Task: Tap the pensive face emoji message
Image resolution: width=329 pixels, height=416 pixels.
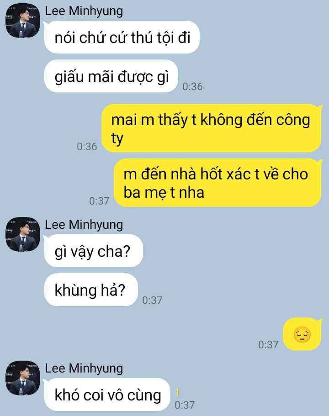Action: point(302,334)
